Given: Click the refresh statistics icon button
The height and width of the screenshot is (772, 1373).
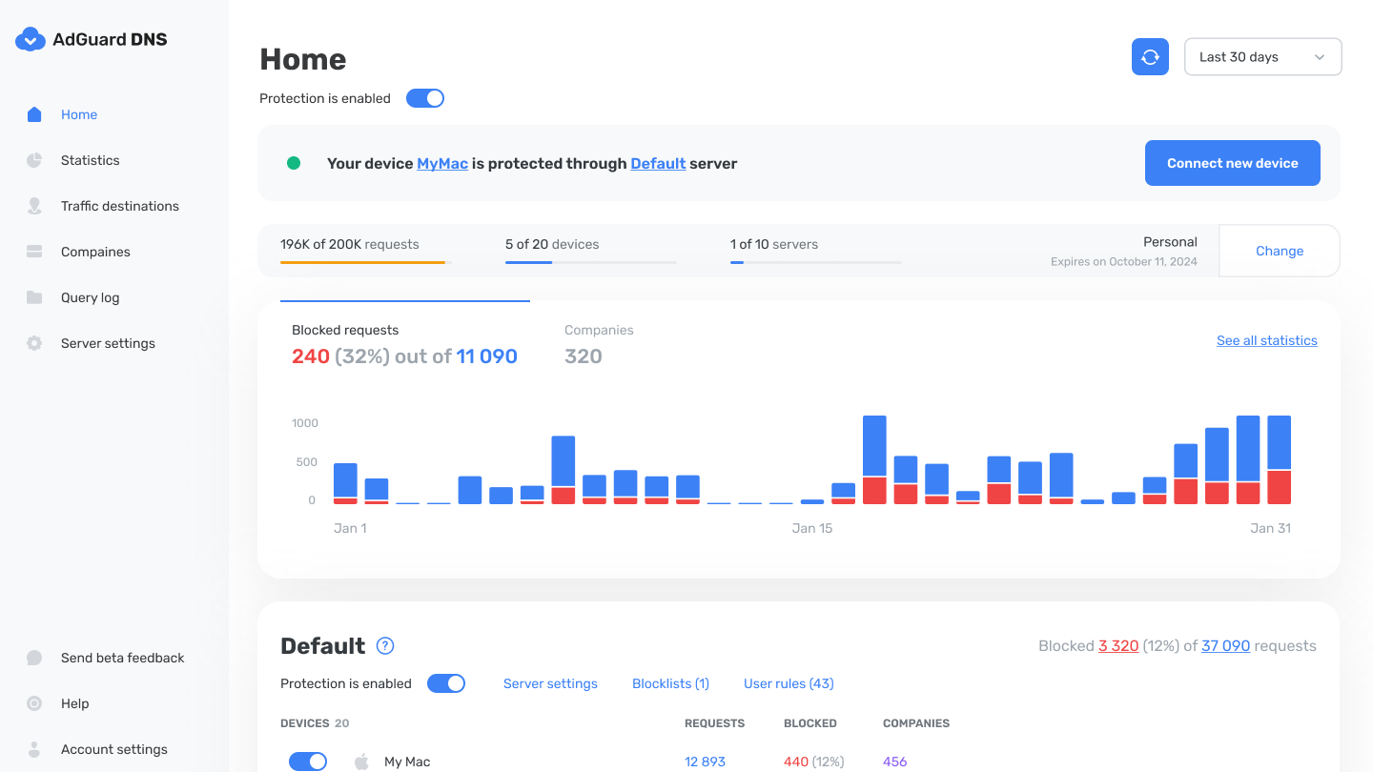Looking at the screenshot, I should [1150, 57].
